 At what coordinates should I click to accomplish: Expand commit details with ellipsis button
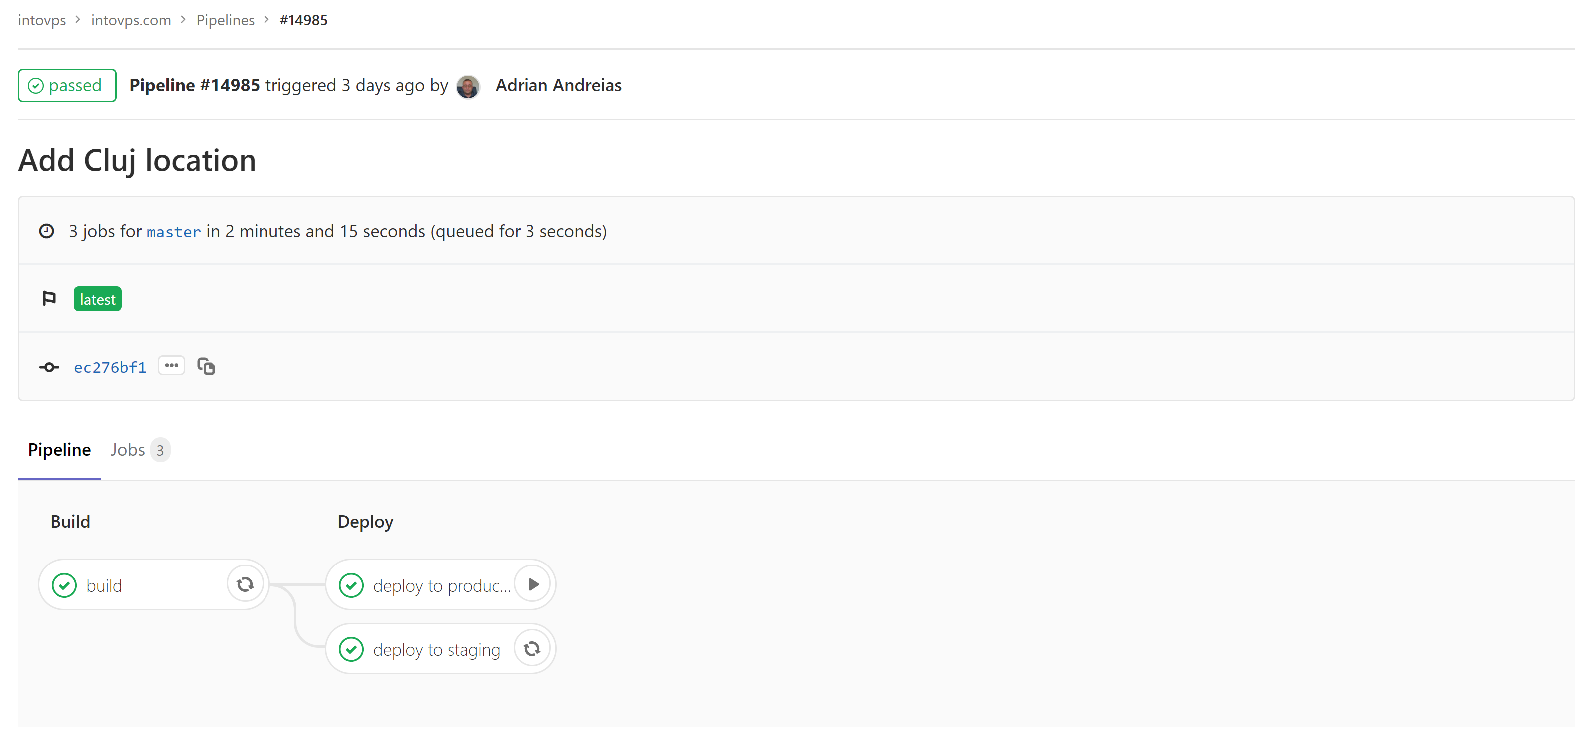(171, 366)
